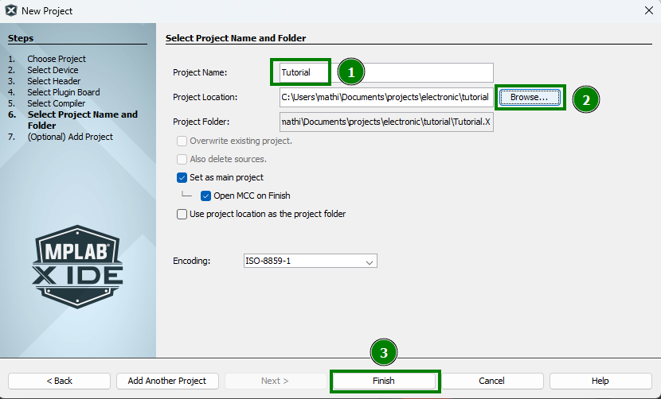The image size is (661, 399).
Task: Click the 'Encoding:' label
Action: coord(191,261)
